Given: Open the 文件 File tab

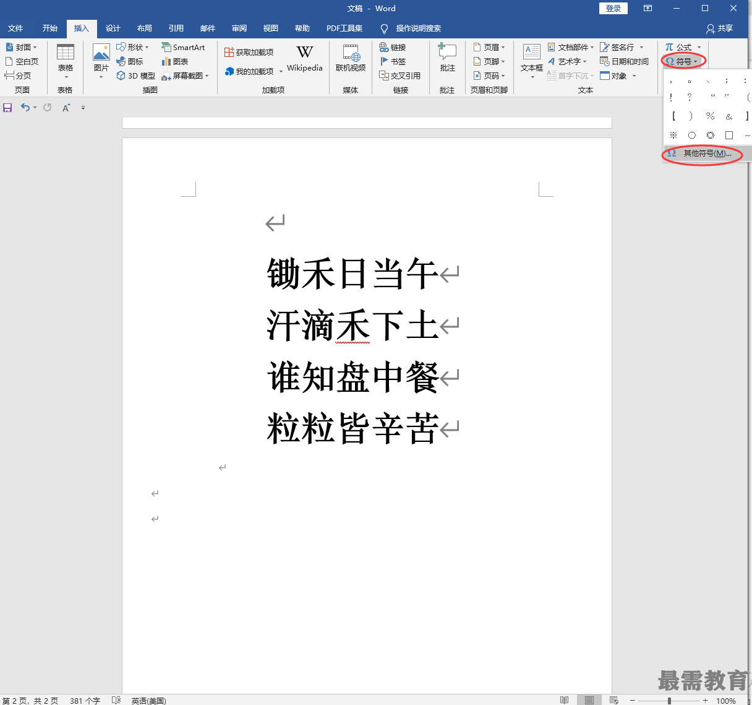Looking at the screenshot, I should pyautogui.click(x=15, y=28).
